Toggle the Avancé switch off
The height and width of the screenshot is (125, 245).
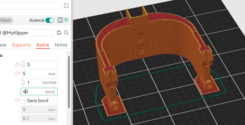click(50, 20)
